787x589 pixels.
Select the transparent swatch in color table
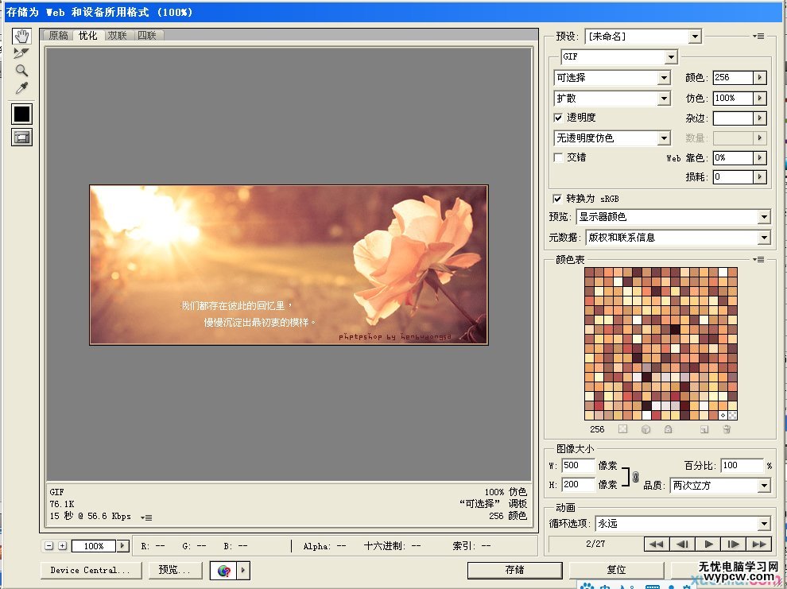click(732, 416)
